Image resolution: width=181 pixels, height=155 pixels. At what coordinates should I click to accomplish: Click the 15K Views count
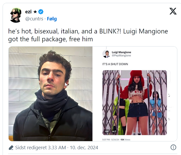[x=125, y=140]
